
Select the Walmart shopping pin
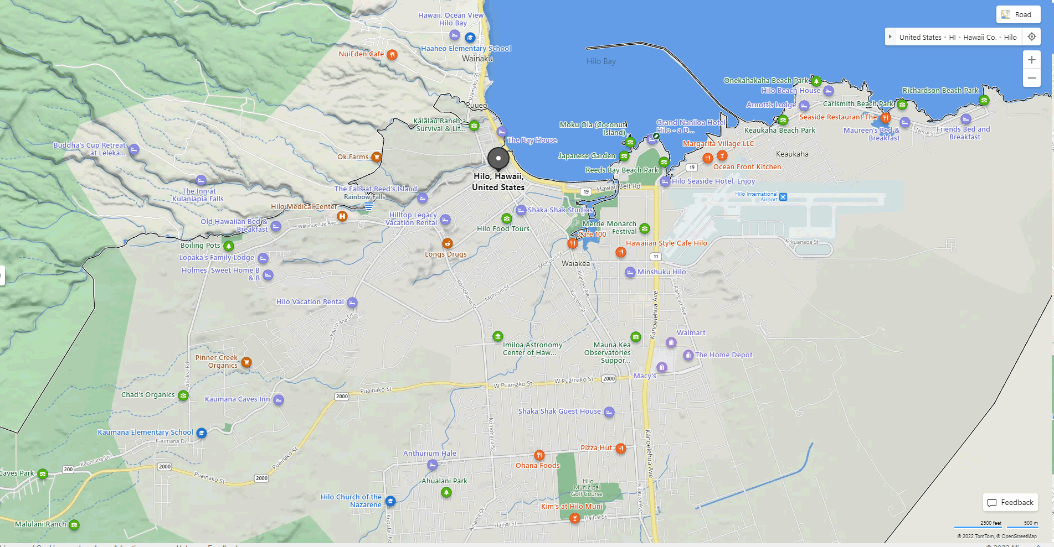(x=671, y=342)
